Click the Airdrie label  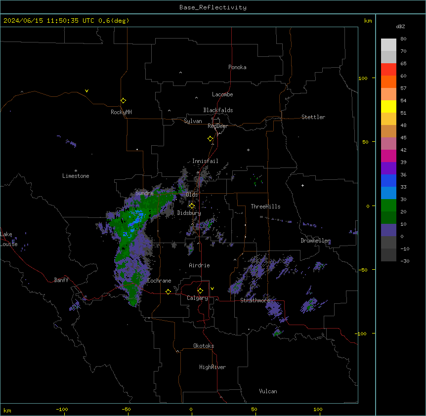tap(199, 265)
